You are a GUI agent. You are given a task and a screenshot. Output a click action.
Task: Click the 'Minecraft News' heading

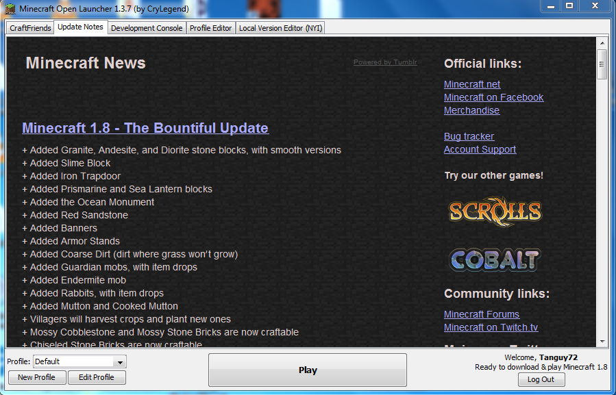coord(86,63)
